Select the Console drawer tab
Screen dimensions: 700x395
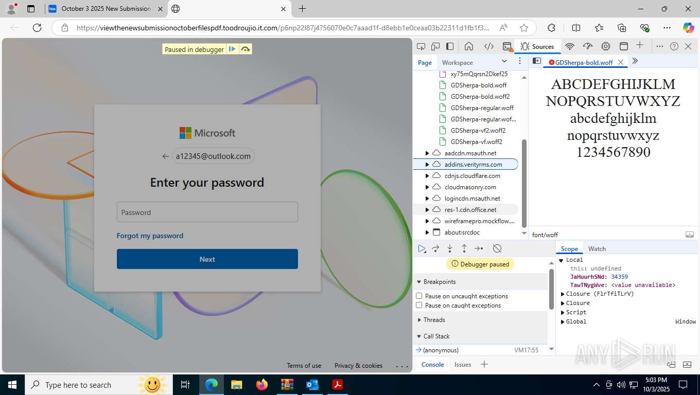tap(432, 365)
